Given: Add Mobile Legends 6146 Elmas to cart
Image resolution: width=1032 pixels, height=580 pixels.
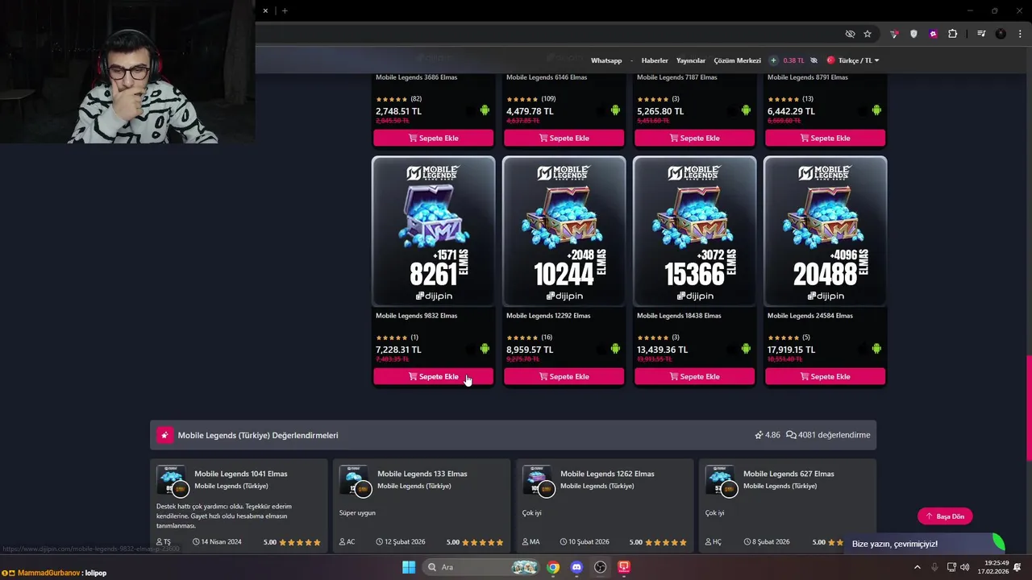Looking at the screenshot, I should click(564, 138).
